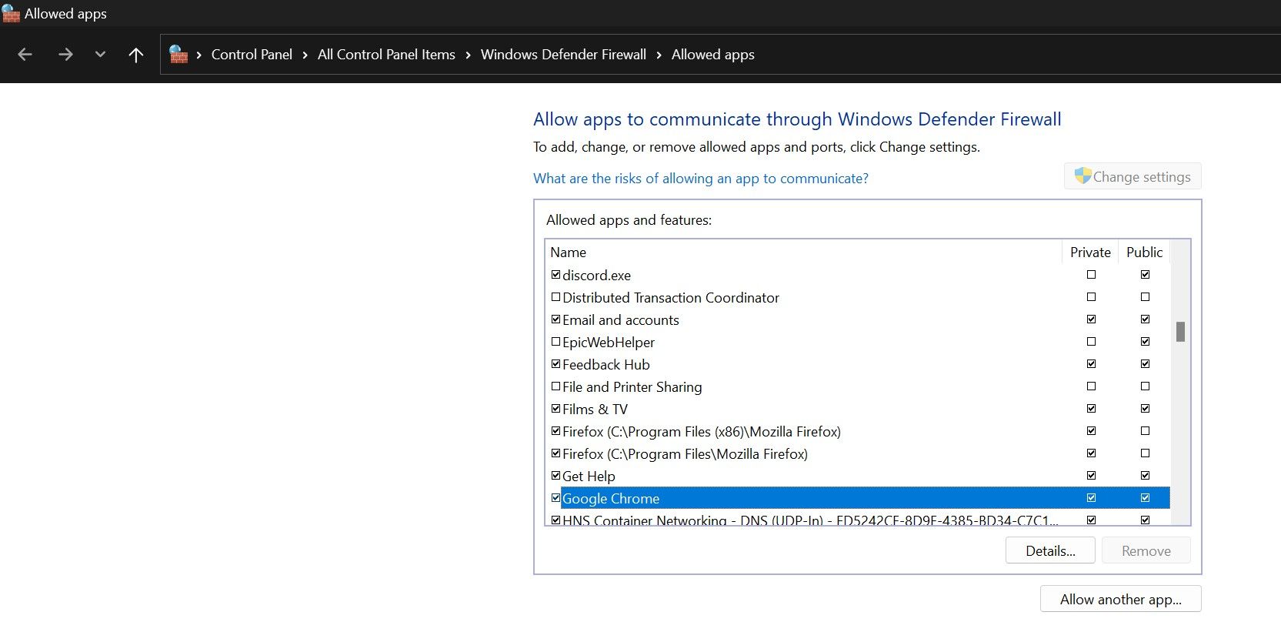
Task: Toggle the discord.exe Private checkbox
Action: [x=1091, y=275]
